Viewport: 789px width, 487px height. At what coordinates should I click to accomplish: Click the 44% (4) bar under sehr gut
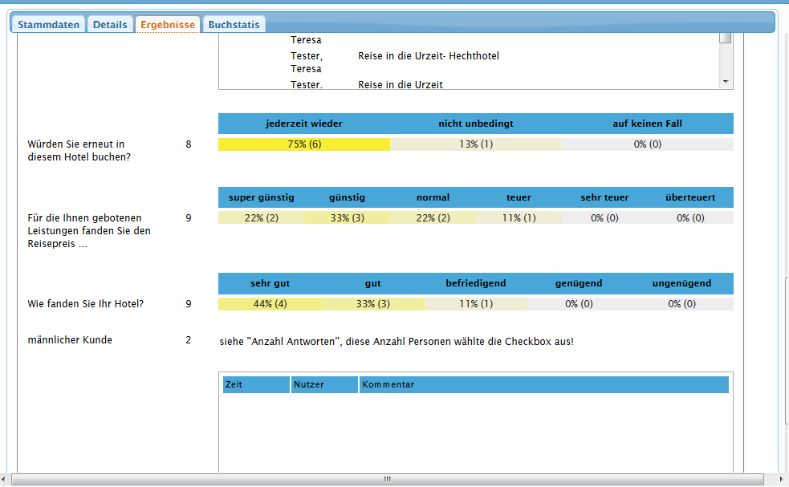pos(270,304)
